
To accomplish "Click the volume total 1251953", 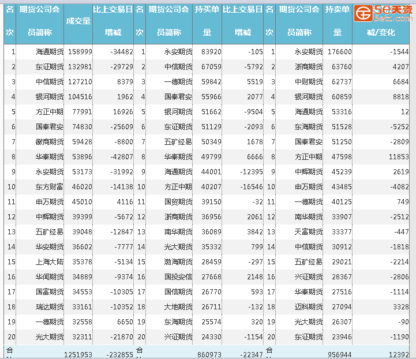I will pyautogui.click(x=78, y=354).
